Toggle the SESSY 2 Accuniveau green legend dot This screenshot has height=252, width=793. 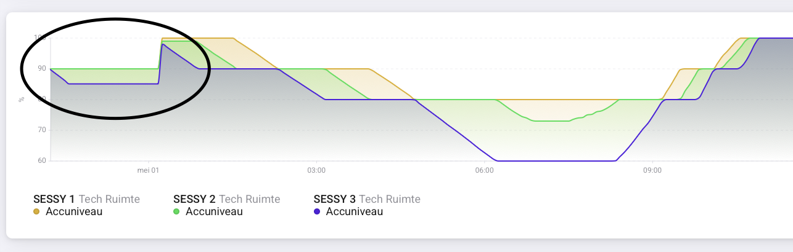click(176, 212)
